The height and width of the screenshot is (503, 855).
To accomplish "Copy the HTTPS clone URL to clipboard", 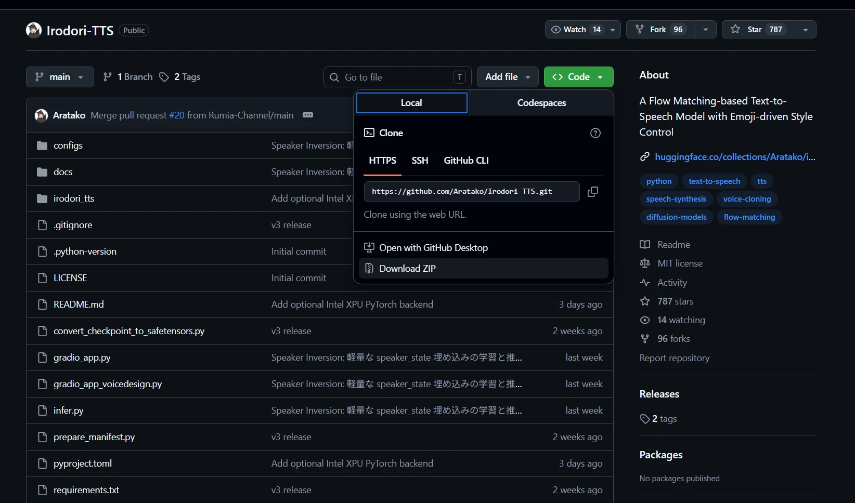I will [593, 192].
